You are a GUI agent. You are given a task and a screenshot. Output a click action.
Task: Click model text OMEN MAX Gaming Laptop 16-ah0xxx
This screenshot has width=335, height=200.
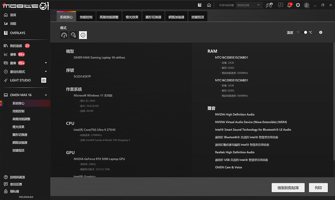click(99, 57)
